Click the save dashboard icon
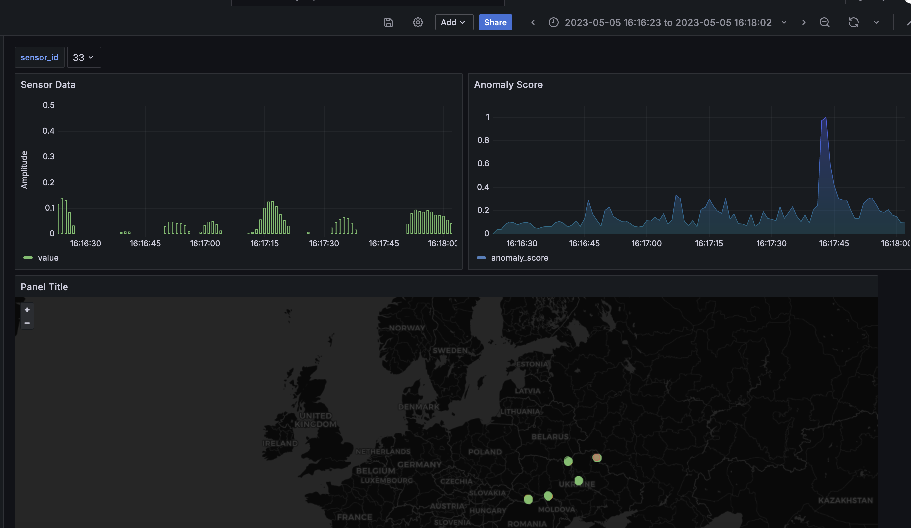 click(388, 22)
